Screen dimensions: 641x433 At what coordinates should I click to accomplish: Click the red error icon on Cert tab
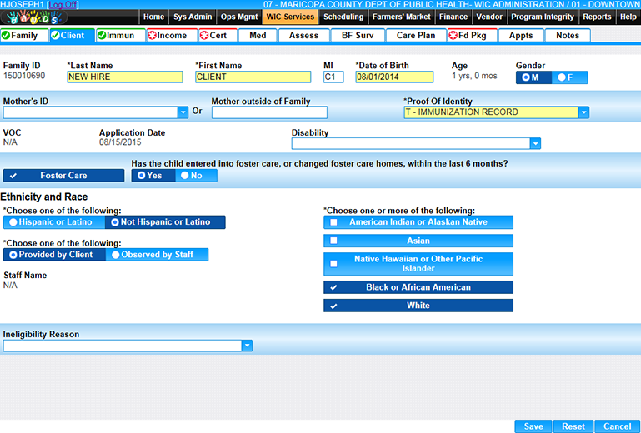pyautogui.click(x=204, y=36)
